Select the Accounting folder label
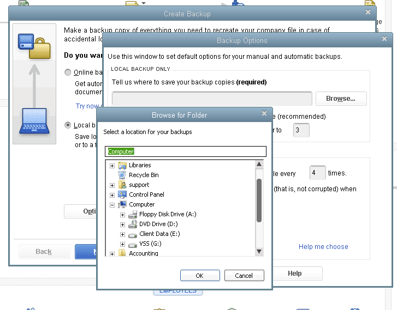This screenshot has width=397, height=310. coord(143,253)
